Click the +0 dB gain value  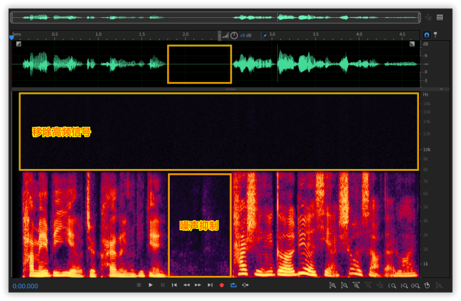(245, 36)
